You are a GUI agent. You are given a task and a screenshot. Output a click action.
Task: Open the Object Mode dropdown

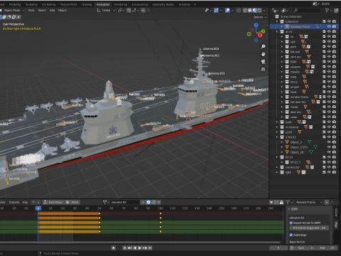[x=12, y=10]
